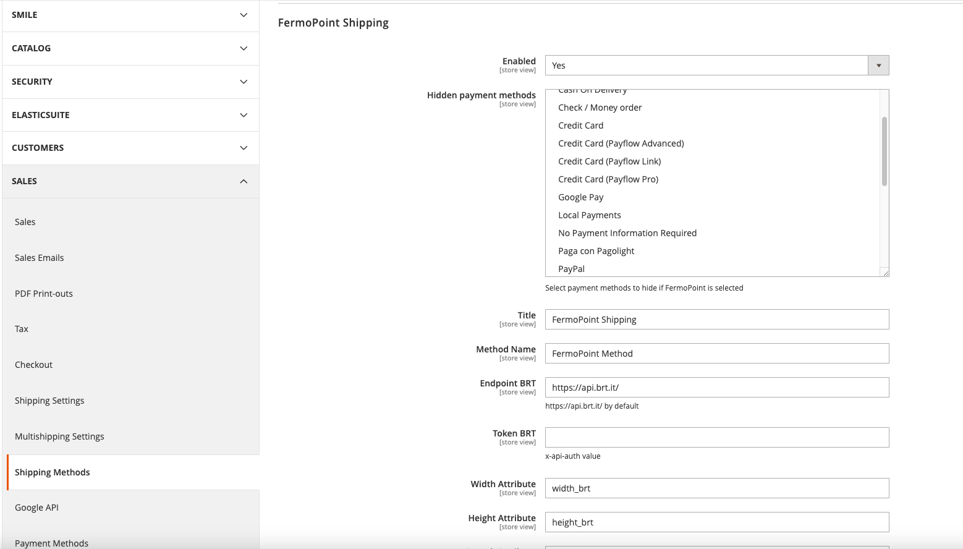Click the Endpoint BRT input field
This screenshot has height=549, width=963.
coord(716,388)
